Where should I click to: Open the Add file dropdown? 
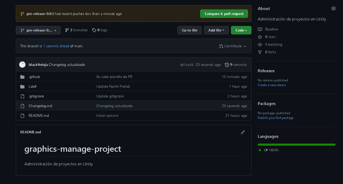tap(216, 30)
